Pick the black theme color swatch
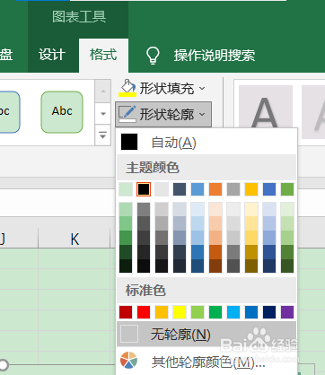The width and height of the screenshot is (325, 375). (x=144, y=189)
